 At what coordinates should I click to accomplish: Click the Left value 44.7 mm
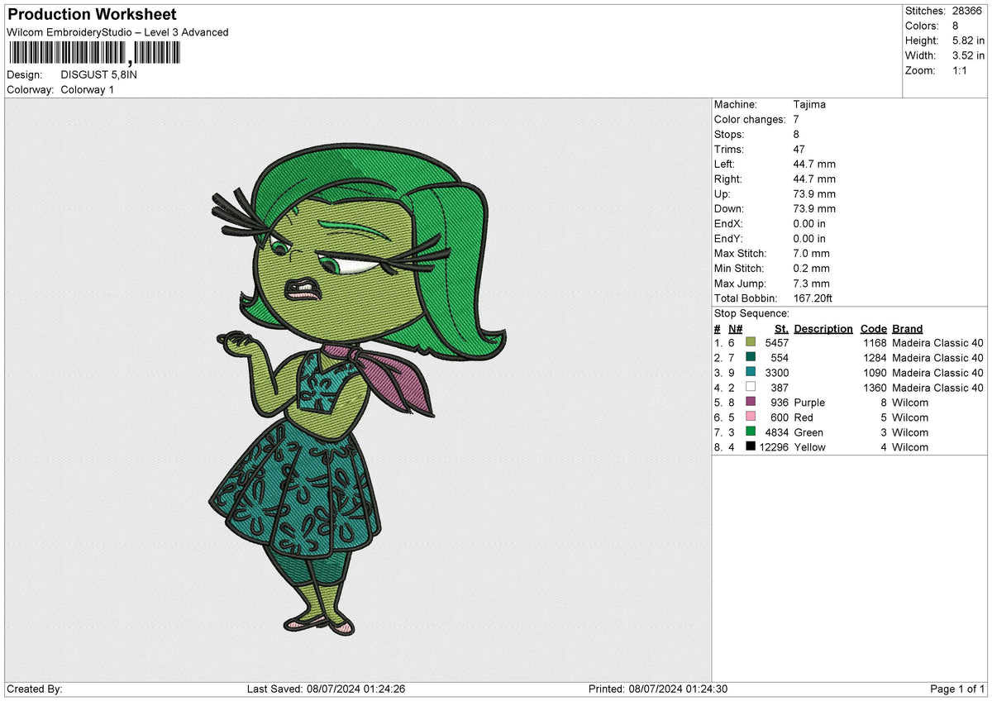[813, 165]
